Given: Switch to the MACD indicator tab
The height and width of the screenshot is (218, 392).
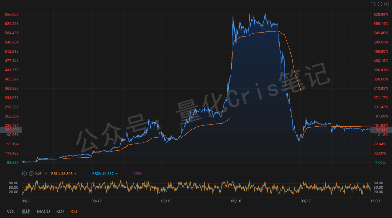Looking at the screenshot, I should point(43,211).
